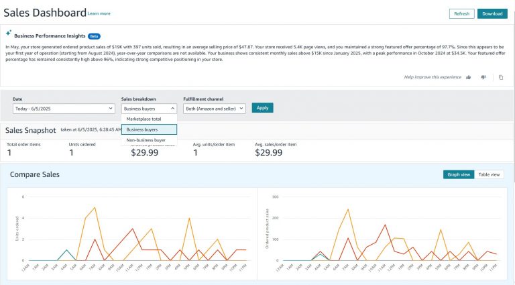Open the Date dropdown showing Today
Image resolution: width=515 pixels, height=285 pixels.
[x=64, y=109]
